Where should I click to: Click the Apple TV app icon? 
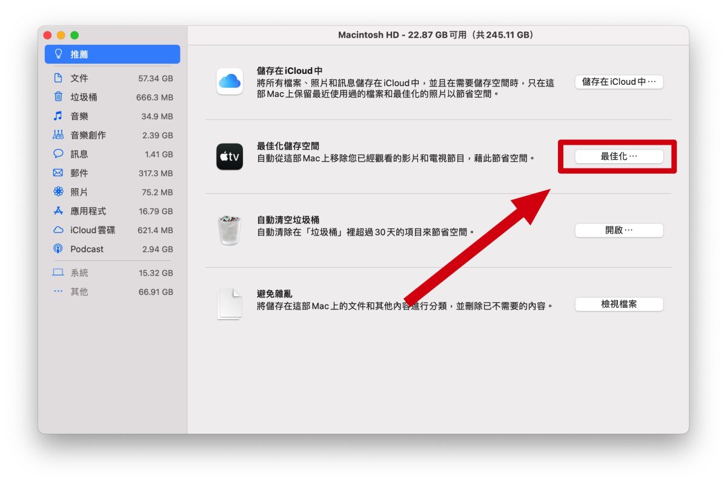click(230, 157)
